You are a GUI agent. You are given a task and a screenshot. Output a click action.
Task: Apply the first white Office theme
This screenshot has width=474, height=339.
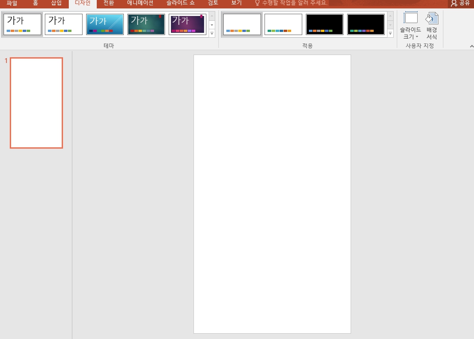coord(22,24)
